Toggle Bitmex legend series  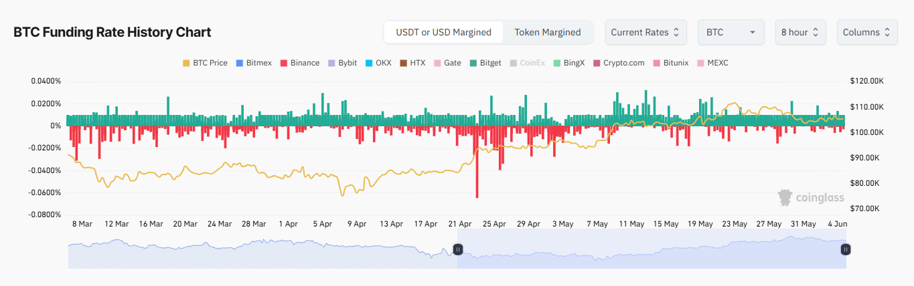[254, 63]
